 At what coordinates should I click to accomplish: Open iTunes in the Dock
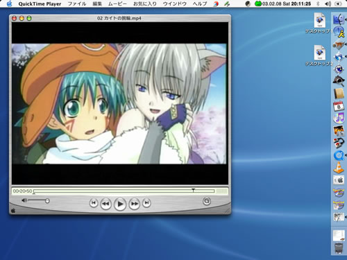click(339, 118)
